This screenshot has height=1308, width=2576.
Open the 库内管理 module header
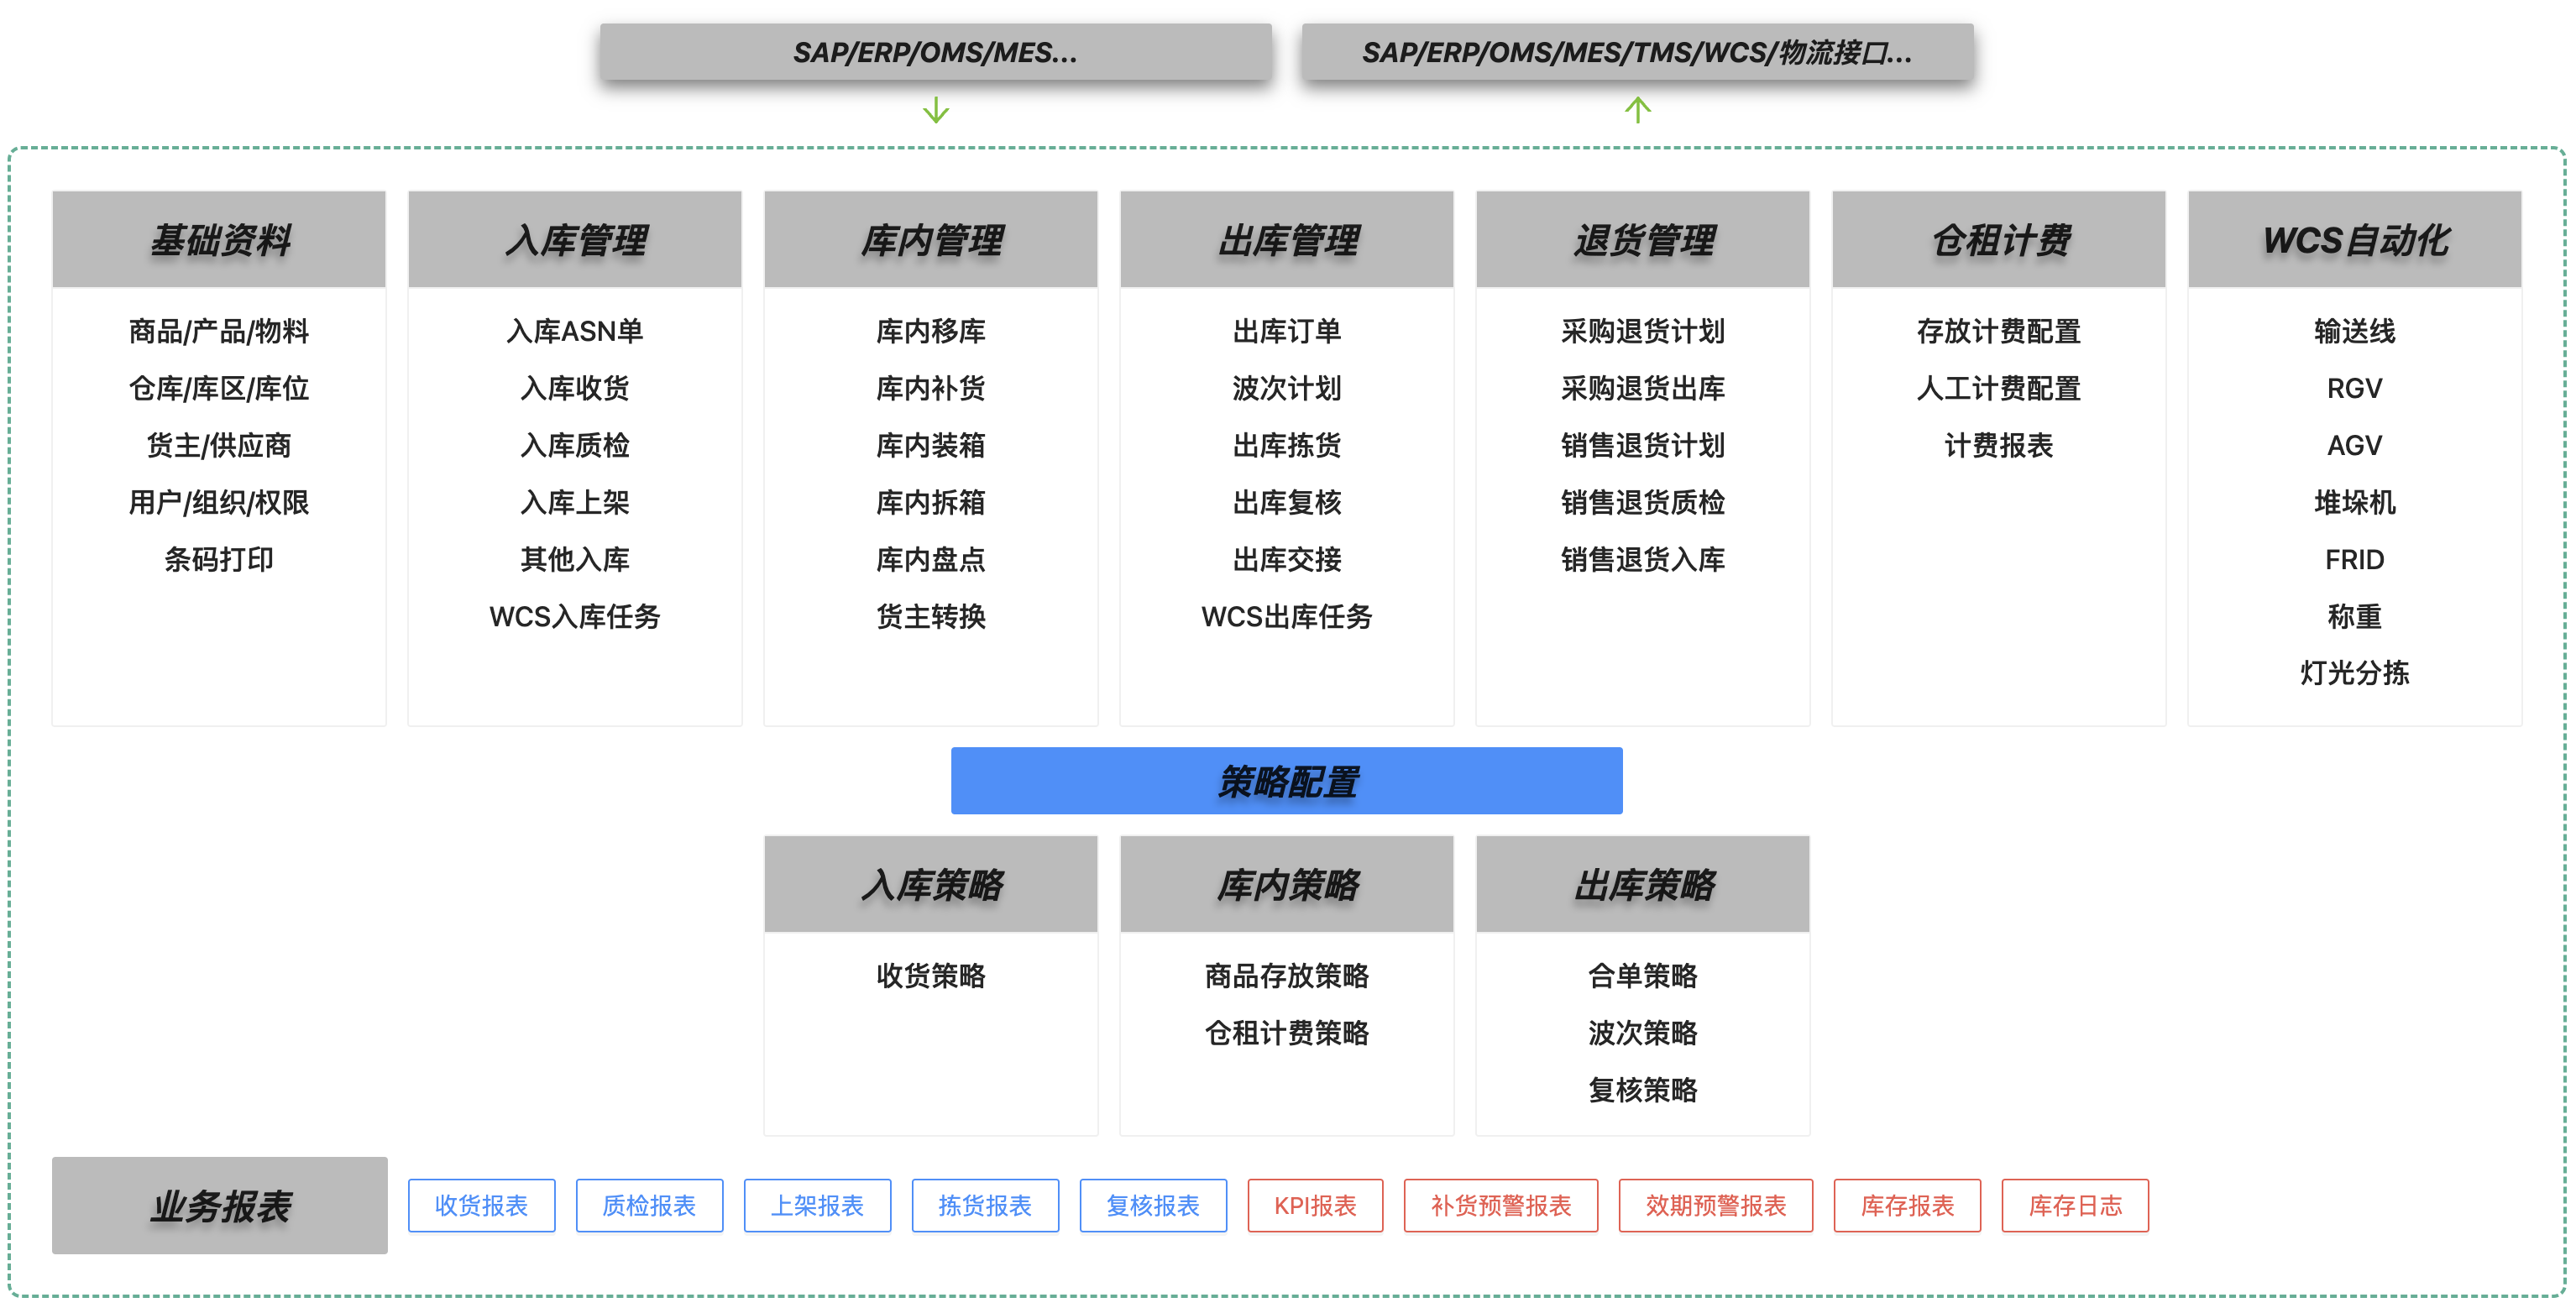pos(931,240)
